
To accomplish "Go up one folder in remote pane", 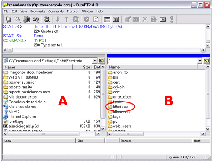I will 206,61.
